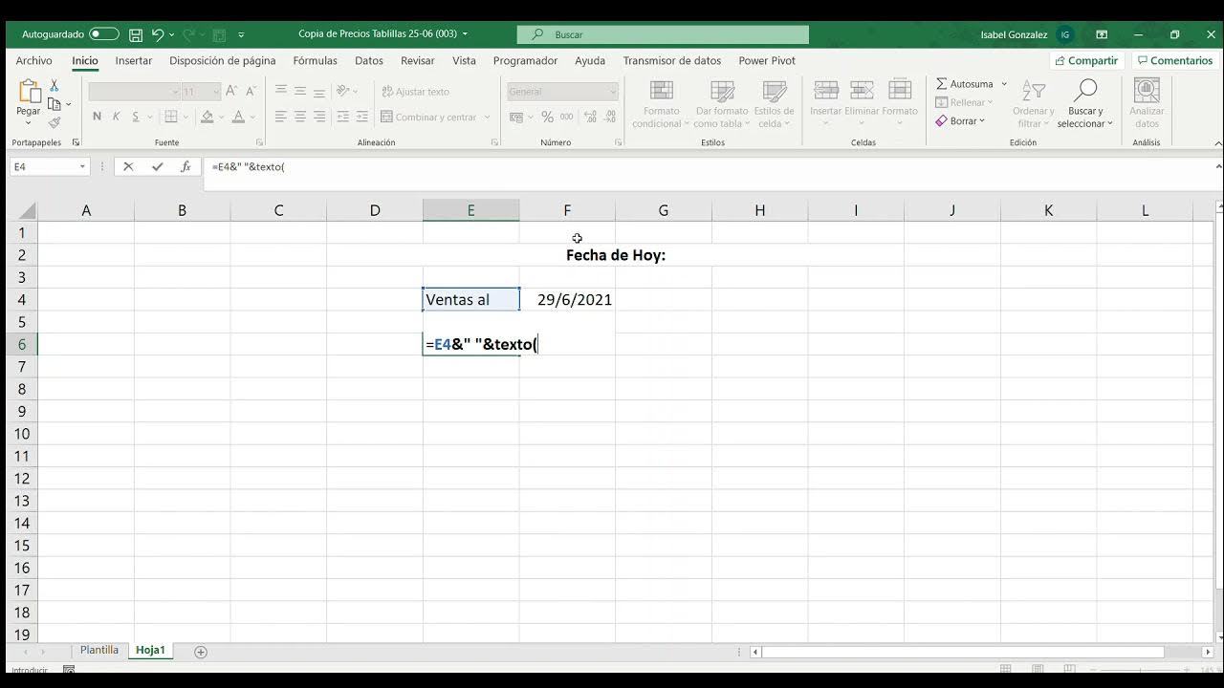The image size is (1224, 688).
Task: Switch to the Plantilla sheet tab
Action: 99,650
